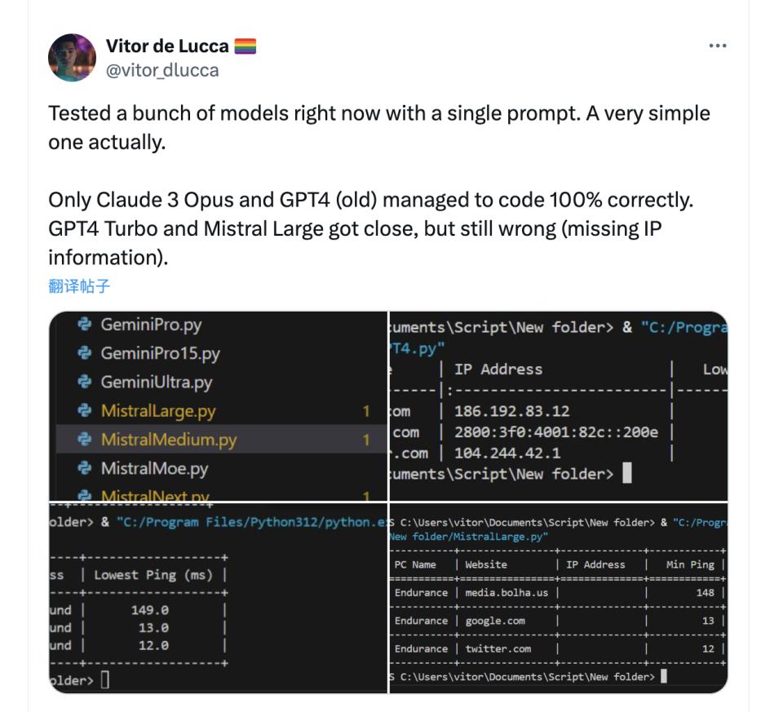Image resolution: width=783 pixels, height=712 pixels.
Task: Open the Vitor de Lucca display name link
Action: point(167,46)
